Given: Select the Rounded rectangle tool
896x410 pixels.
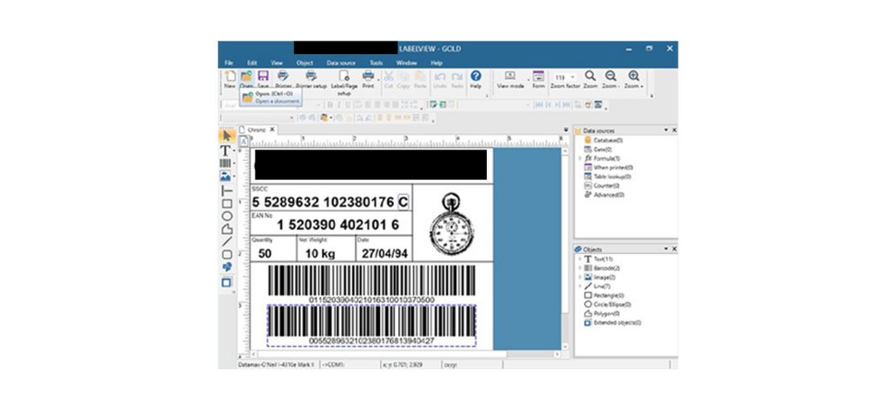Looking at the screenshot, I should click(x=226, y=255).
